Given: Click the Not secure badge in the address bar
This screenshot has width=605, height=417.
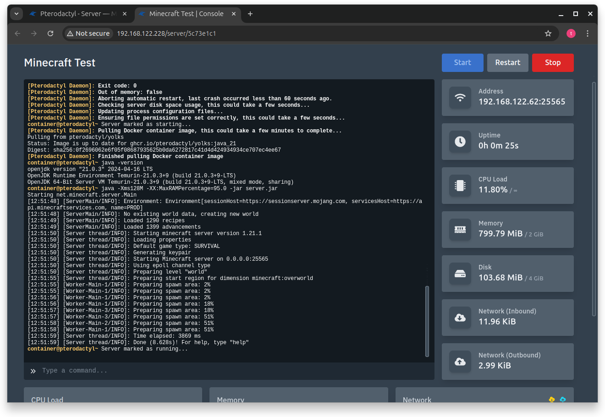Looking at the screenshot, I should (x=88, y=33).
